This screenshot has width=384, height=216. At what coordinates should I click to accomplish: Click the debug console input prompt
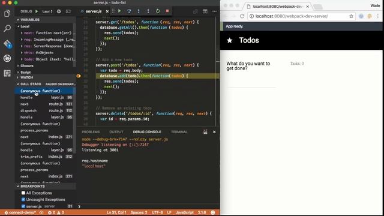(x=148, y=206)
